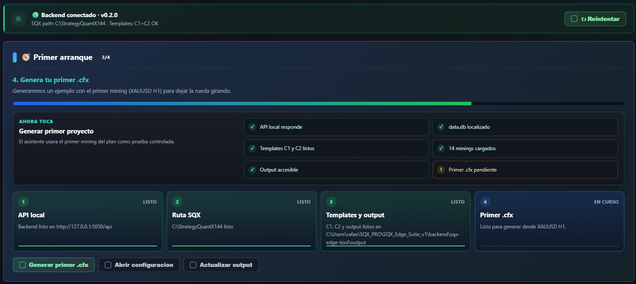The height and width of the screenshot is (284, 636).
Task: Click the Generar primer proyecto title
Action: [56, 131]
